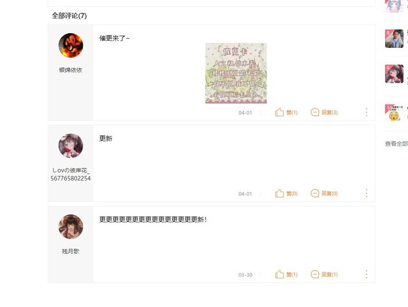This screenshot has width=408, height=307.
Task: Click the username Lovの彼岸花_567765802254
Action: click(71, 174)
